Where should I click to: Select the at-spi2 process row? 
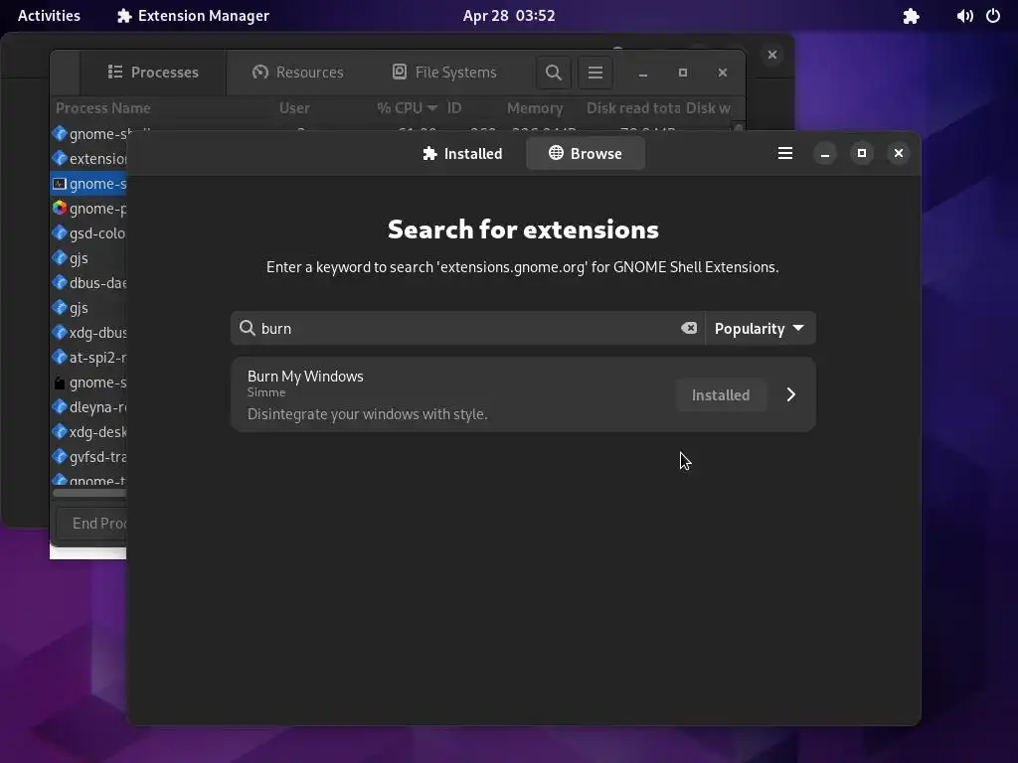[x=88, y=358]
